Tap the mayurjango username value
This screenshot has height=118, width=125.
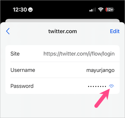click(x=100, y=70)
